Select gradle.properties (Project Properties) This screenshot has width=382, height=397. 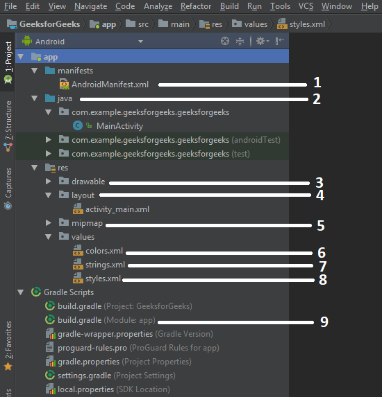(124, 361)
